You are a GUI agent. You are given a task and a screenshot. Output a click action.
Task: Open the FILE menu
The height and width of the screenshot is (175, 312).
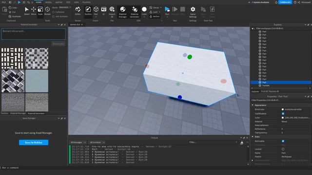tap(3, 2)
